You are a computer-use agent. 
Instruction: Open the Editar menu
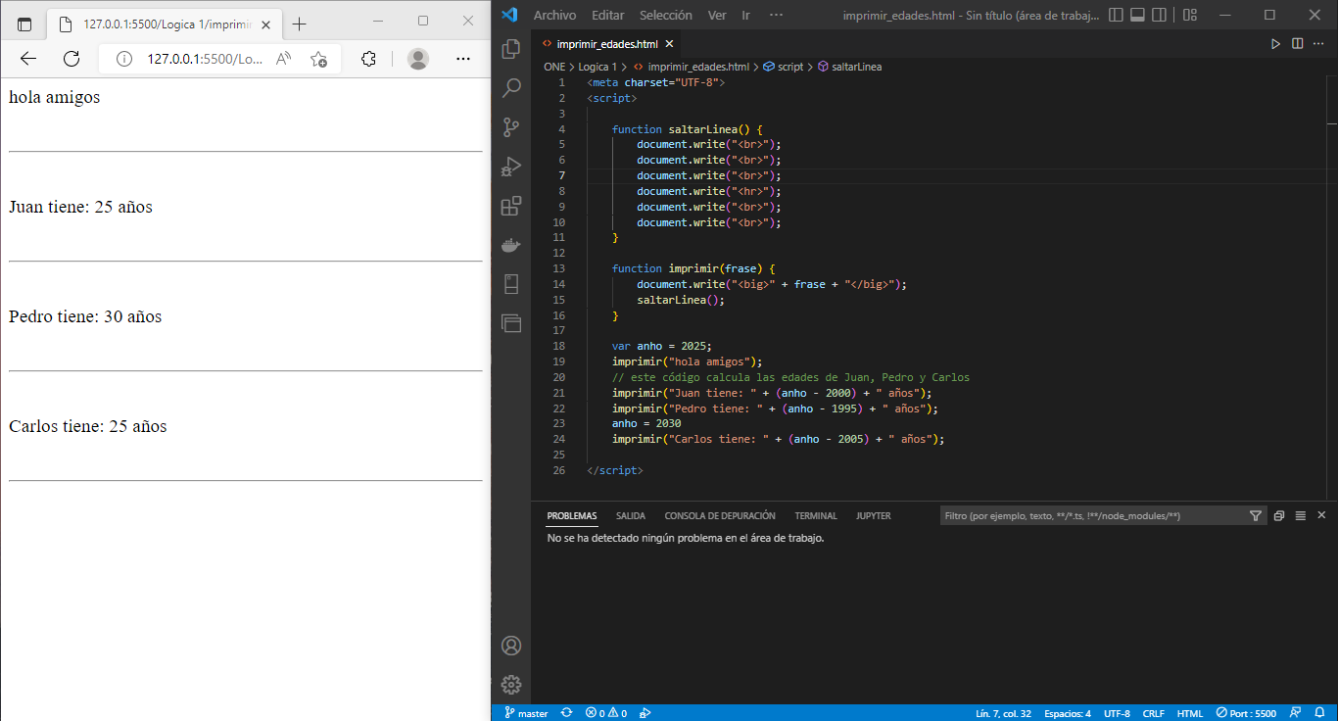[608, 15]
